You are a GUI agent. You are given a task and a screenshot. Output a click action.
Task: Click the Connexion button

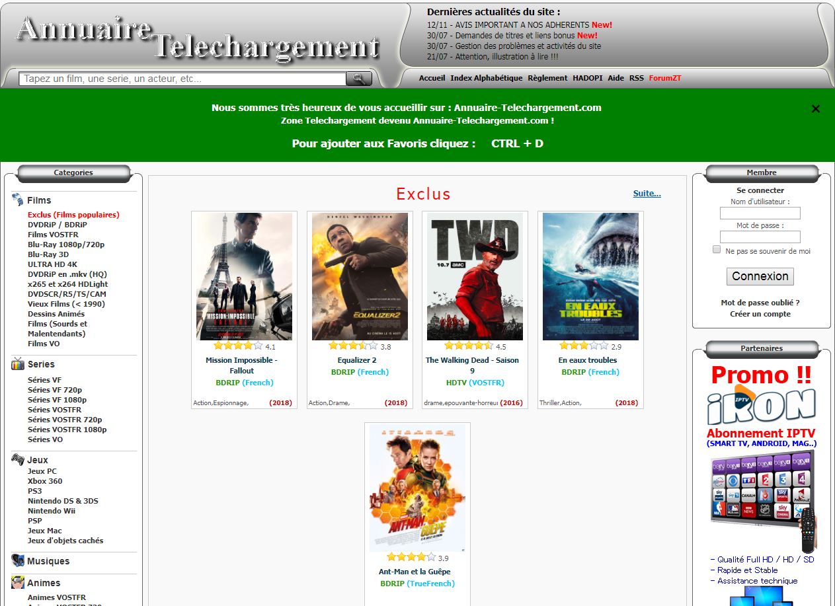(760, 276)
